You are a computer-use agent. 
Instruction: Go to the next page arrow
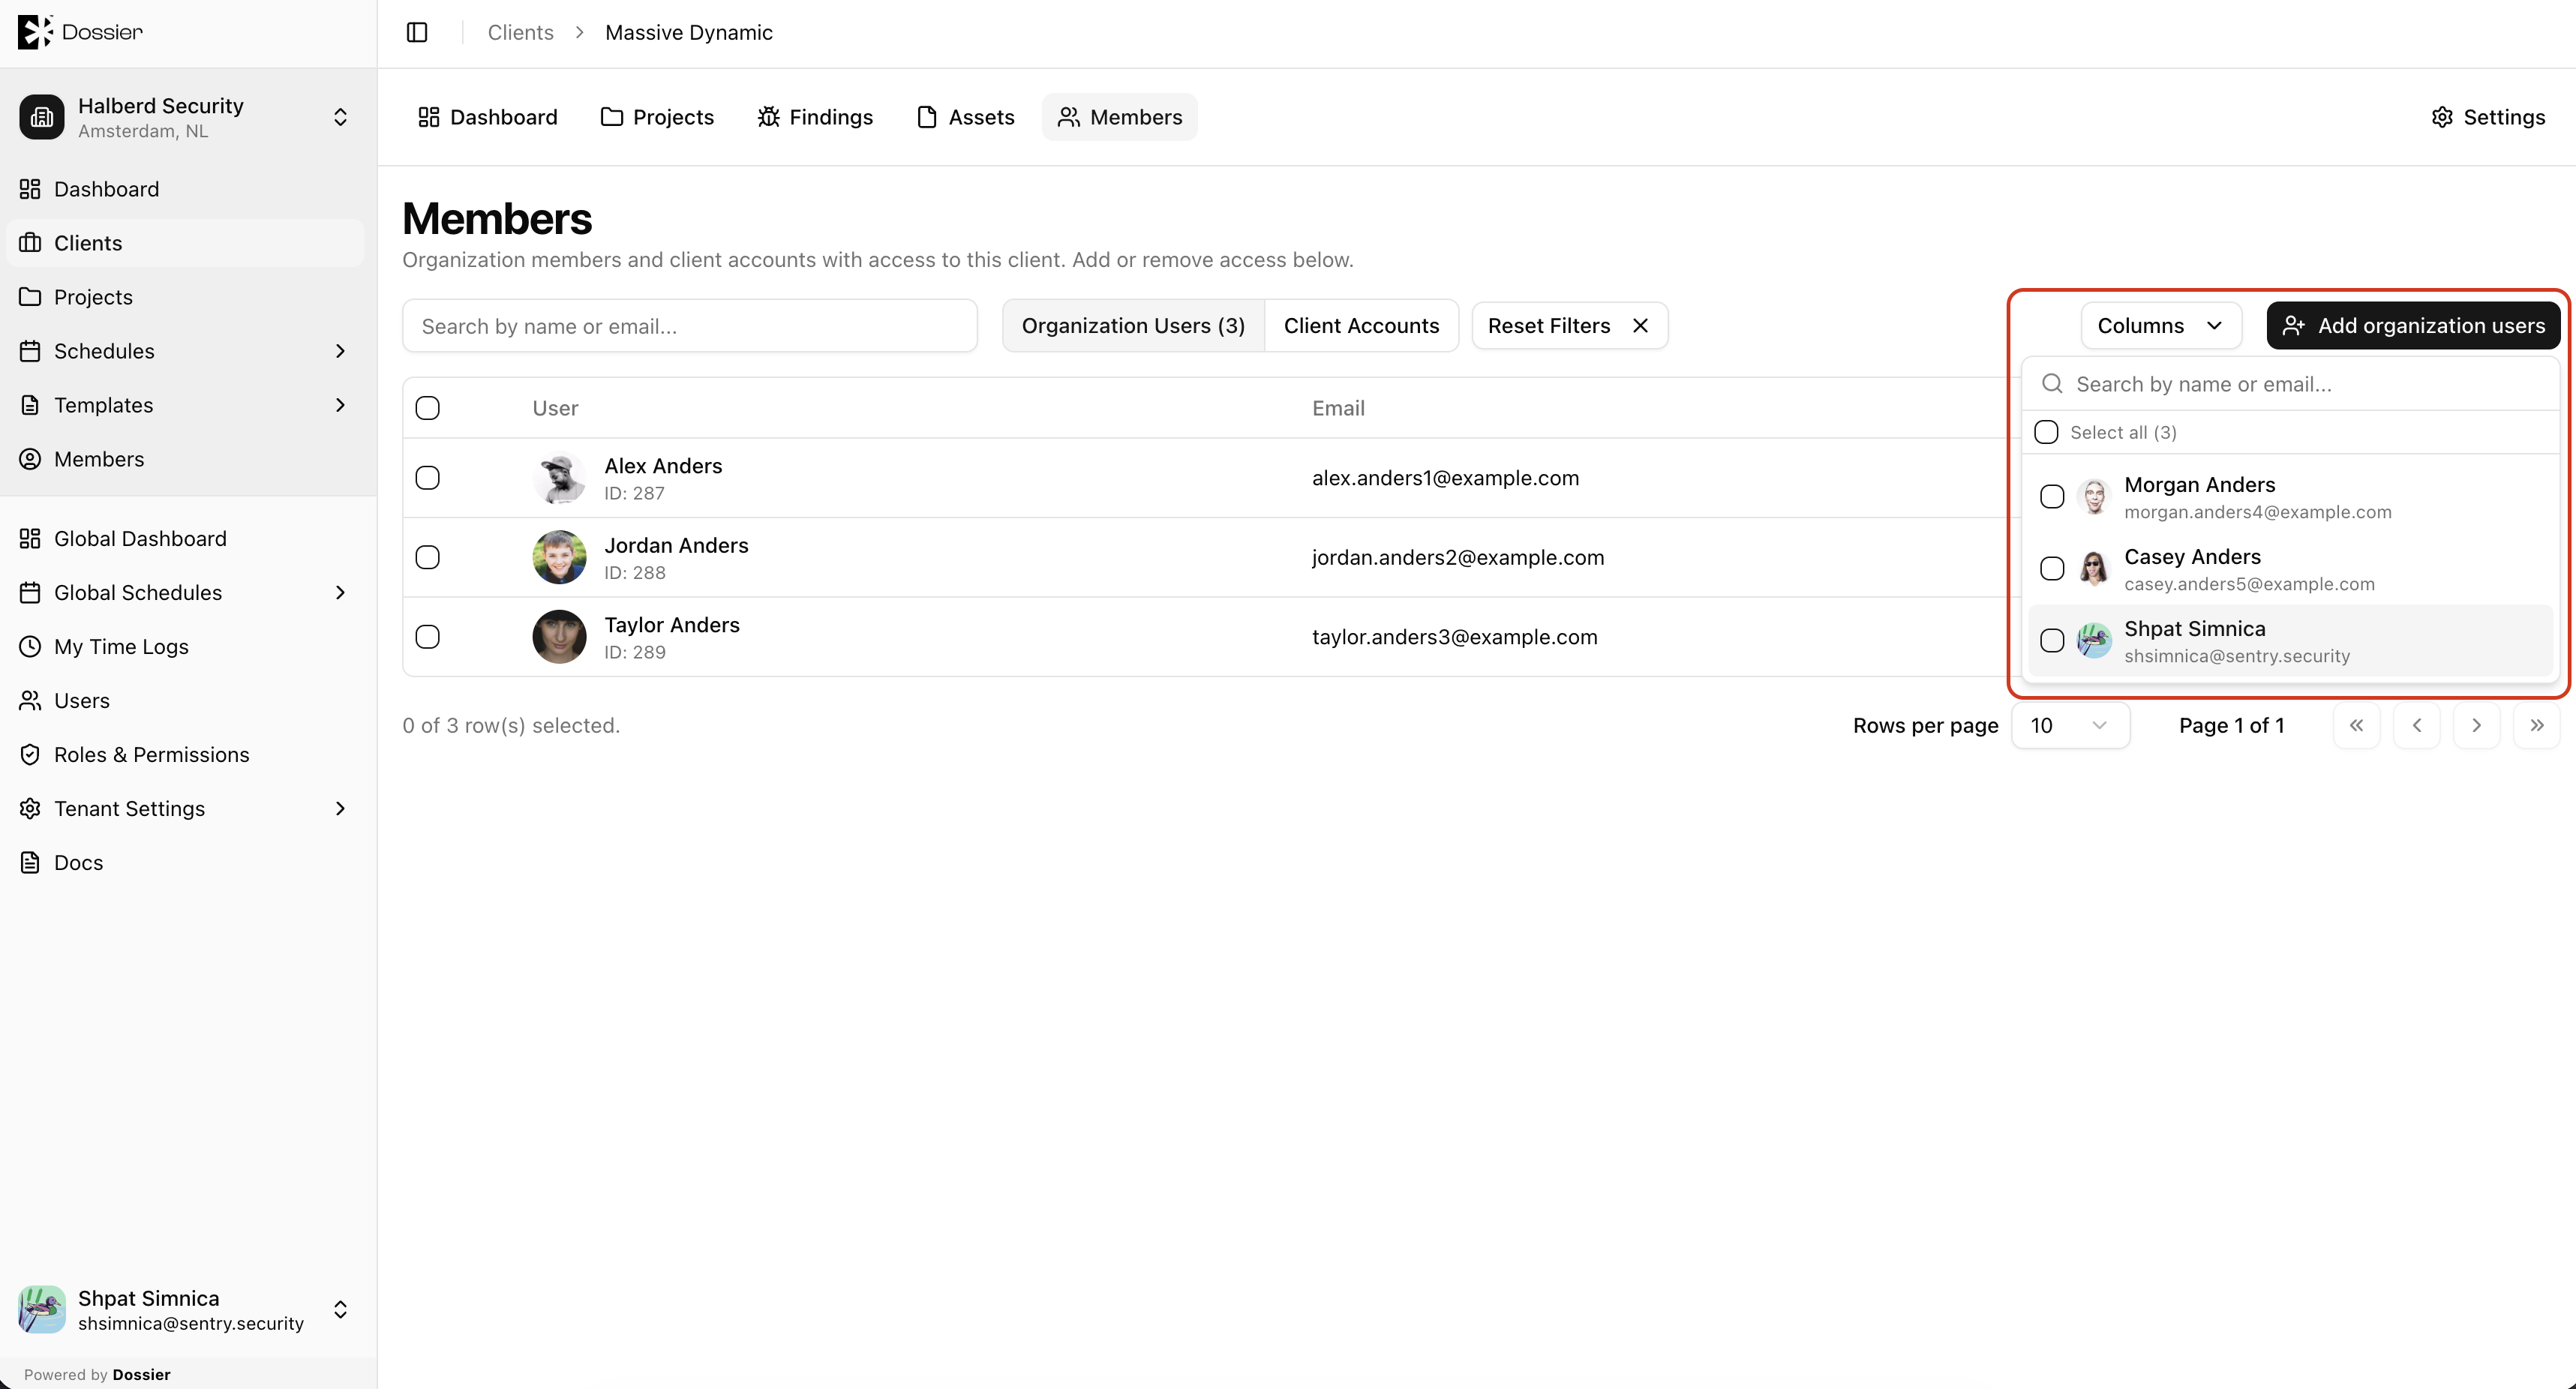2476,725
